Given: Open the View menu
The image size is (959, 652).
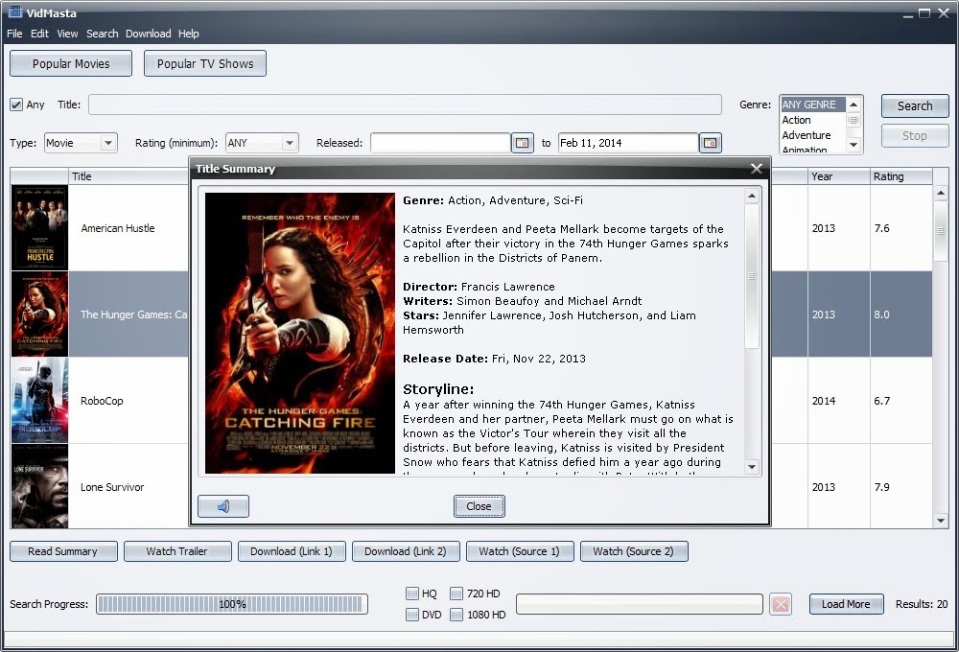Looking at the screenshot, I should pos(67,34).
